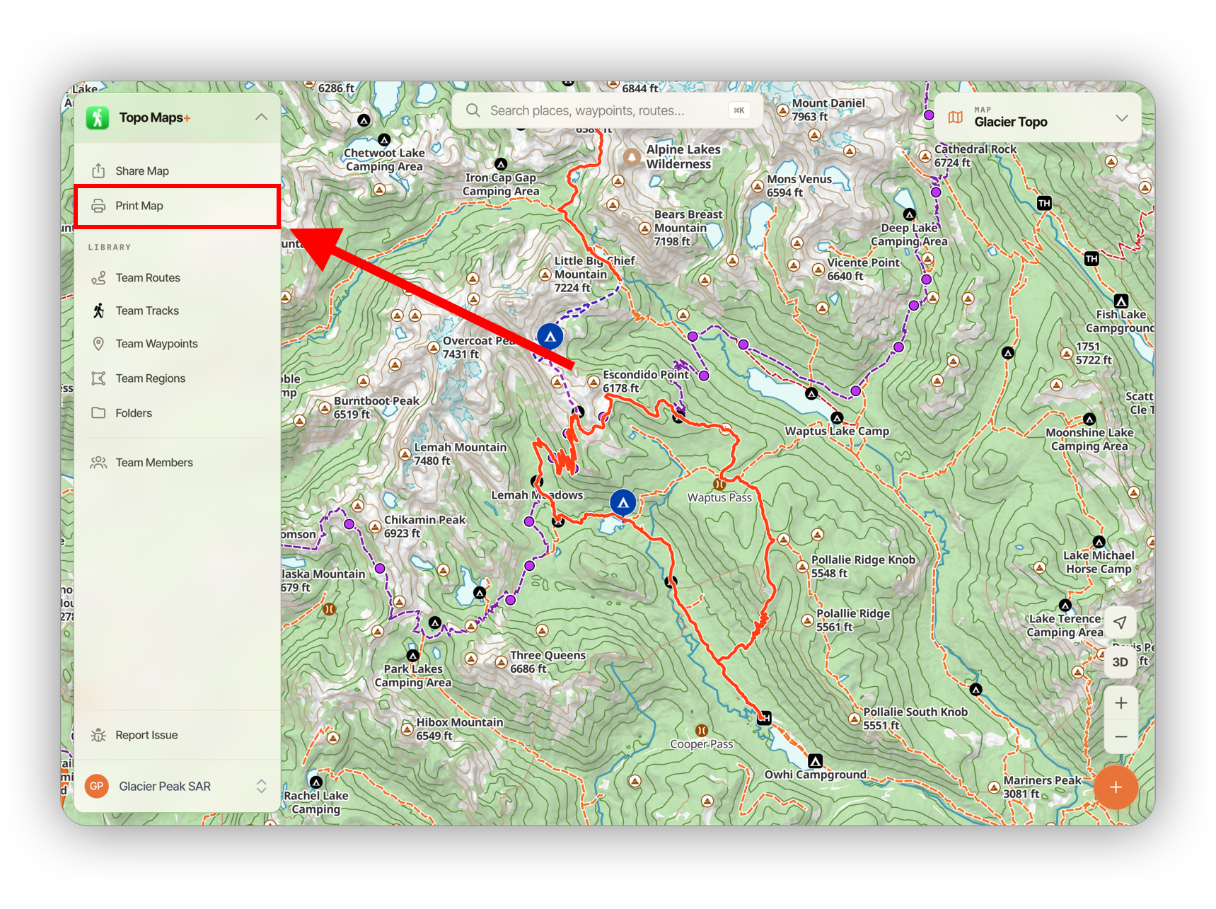Click the Pollalie South Knob peak marker
The width and height of the screenshot is (1216, 909).
click(854, 719)
